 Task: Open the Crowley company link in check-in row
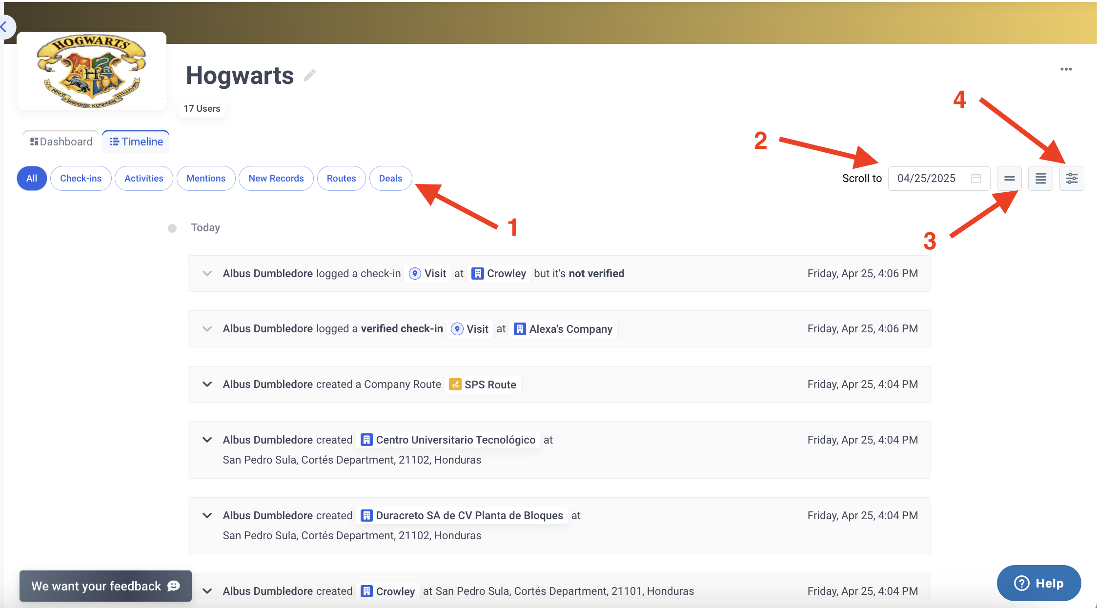pos(499,273)
